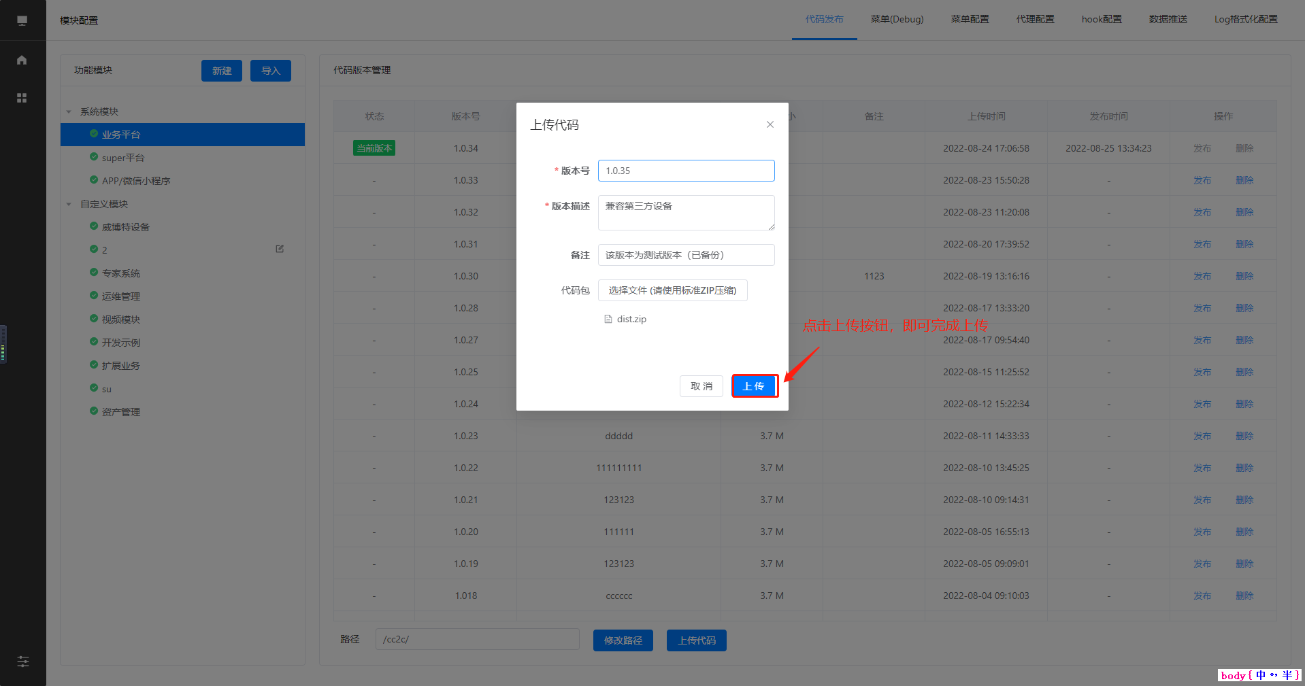The width and height of the screenshot is (1305, 686).
Task: Go to the 数据推送 tab
Action: tap(1168, 20)
